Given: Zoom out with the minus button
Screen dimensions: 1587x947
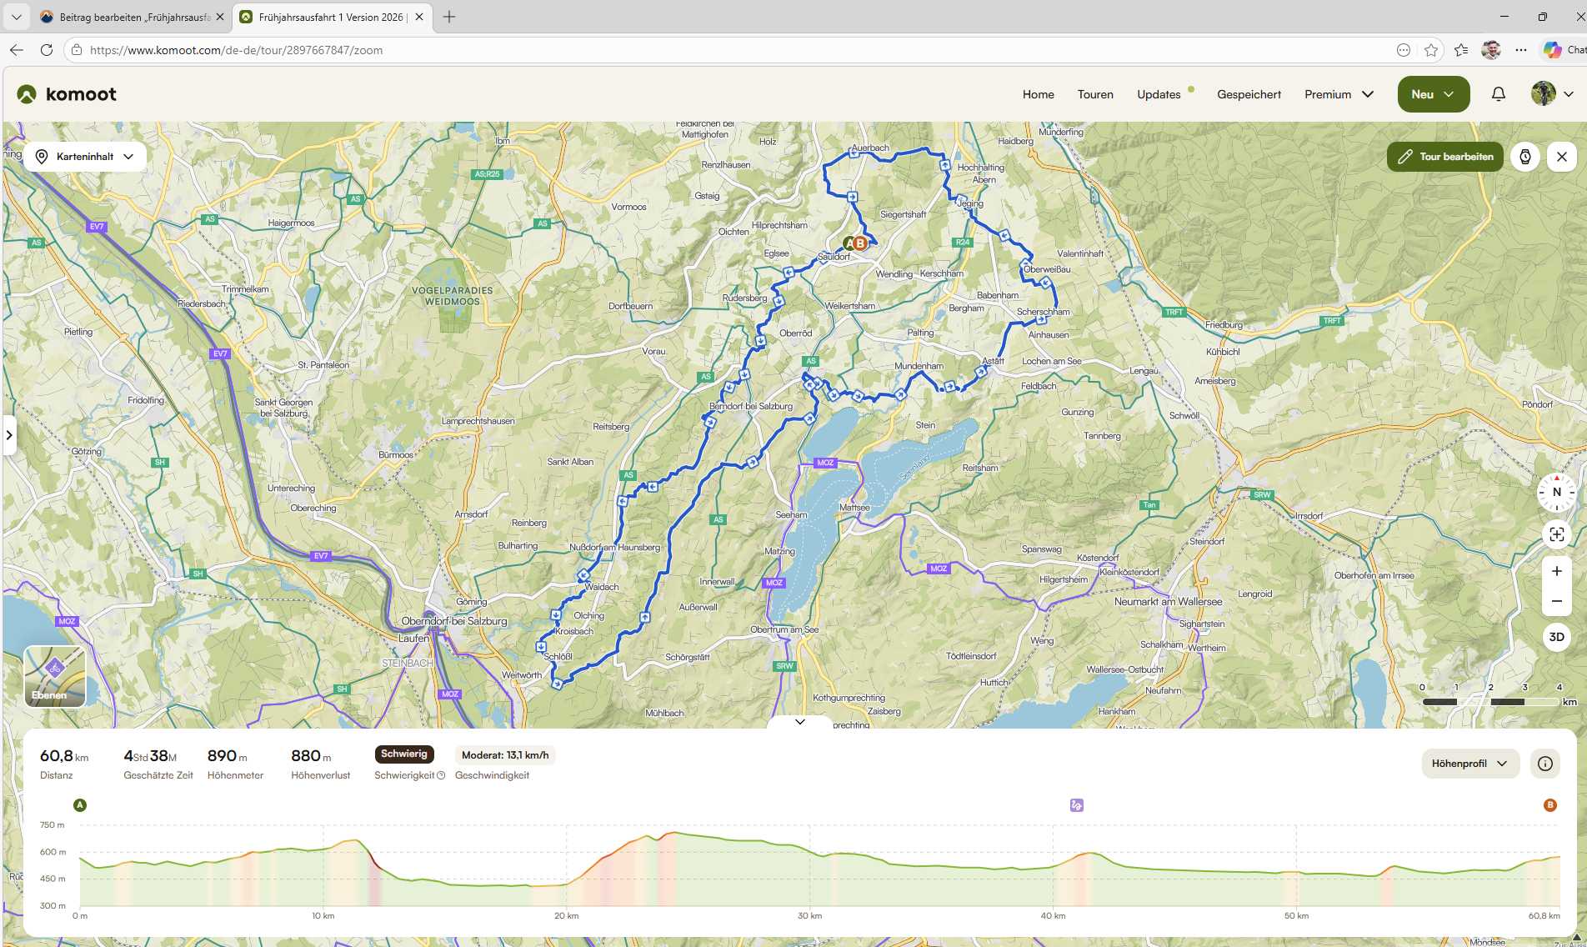Looking at the screenshot, I should click(x=1556, y=601).
